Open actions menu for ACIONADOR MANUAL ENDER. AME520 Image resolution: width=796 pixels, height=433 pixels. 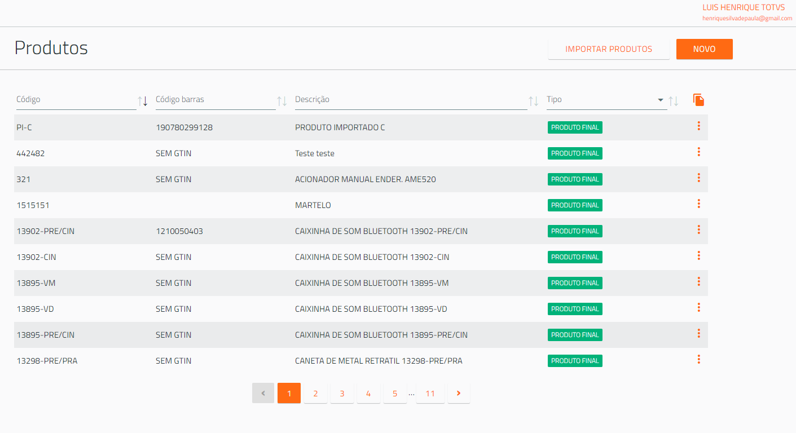pos(698,178)
